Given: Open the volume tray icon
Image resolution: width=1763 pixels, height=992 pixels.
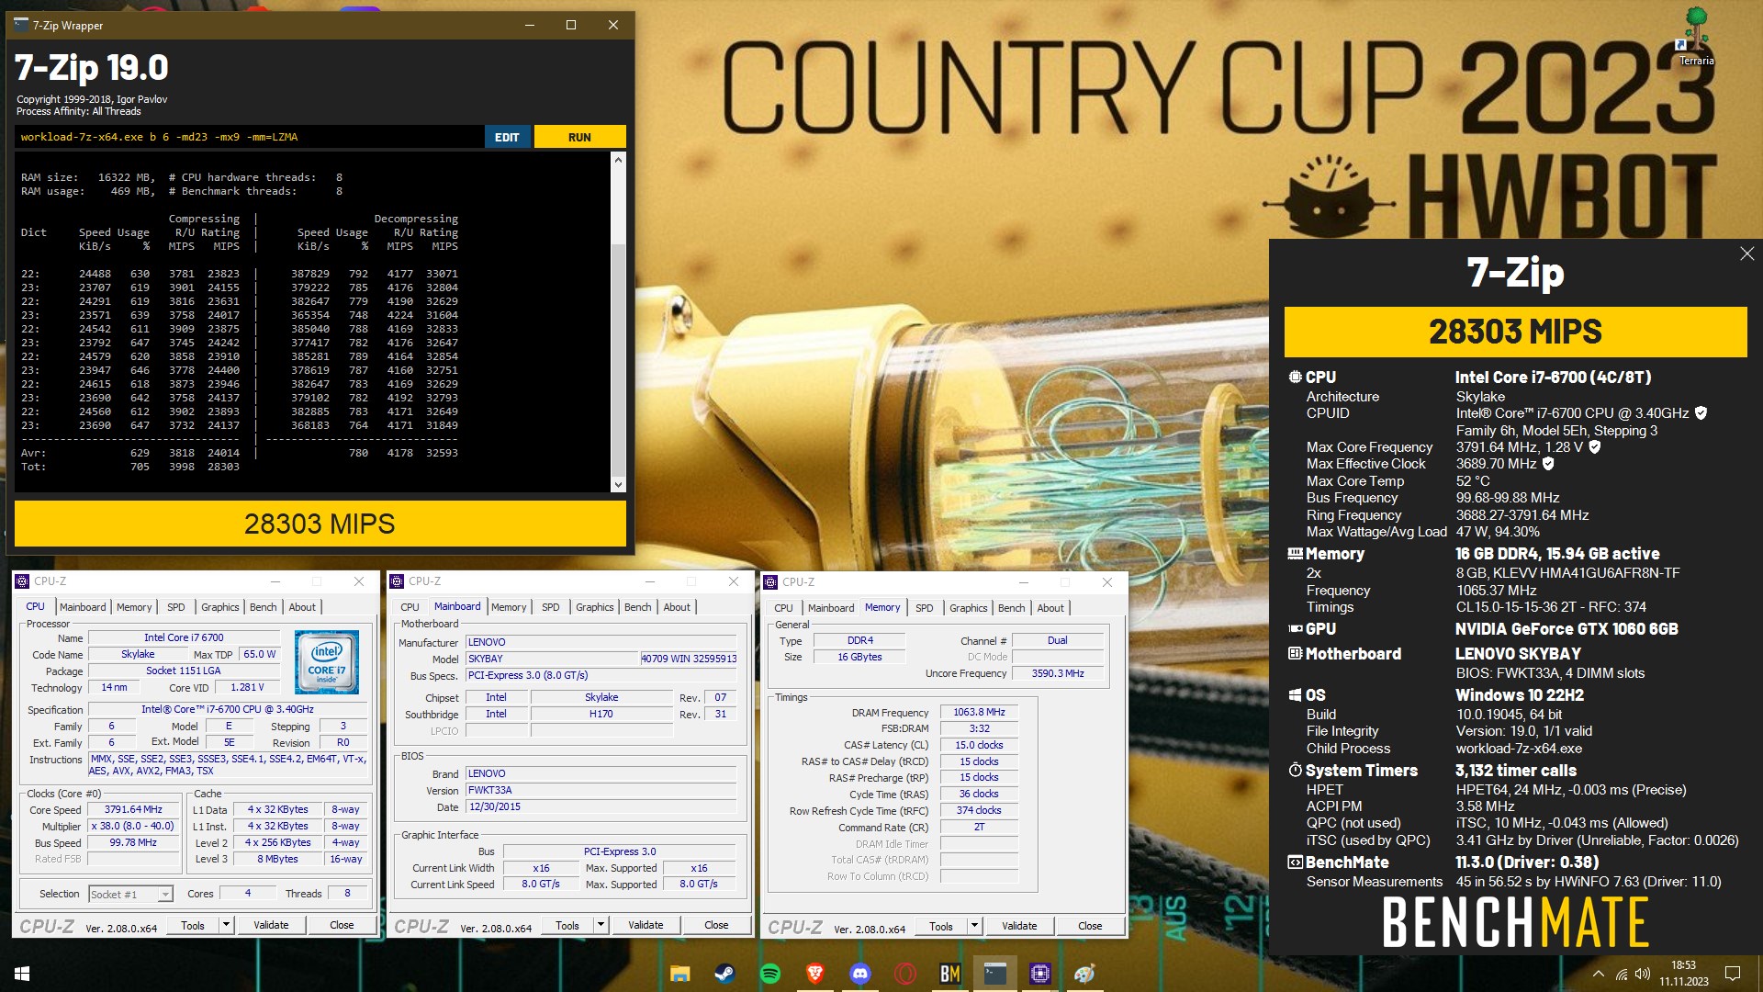Looking at the screenshot, I should point(1643,974).
